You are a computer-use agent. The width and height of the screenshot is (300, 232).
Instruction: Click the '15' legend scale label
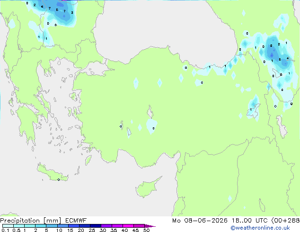coord(70,230)
